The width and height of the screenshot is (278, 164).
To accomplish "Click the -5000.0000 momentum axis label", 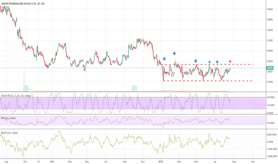I will 272,156.
